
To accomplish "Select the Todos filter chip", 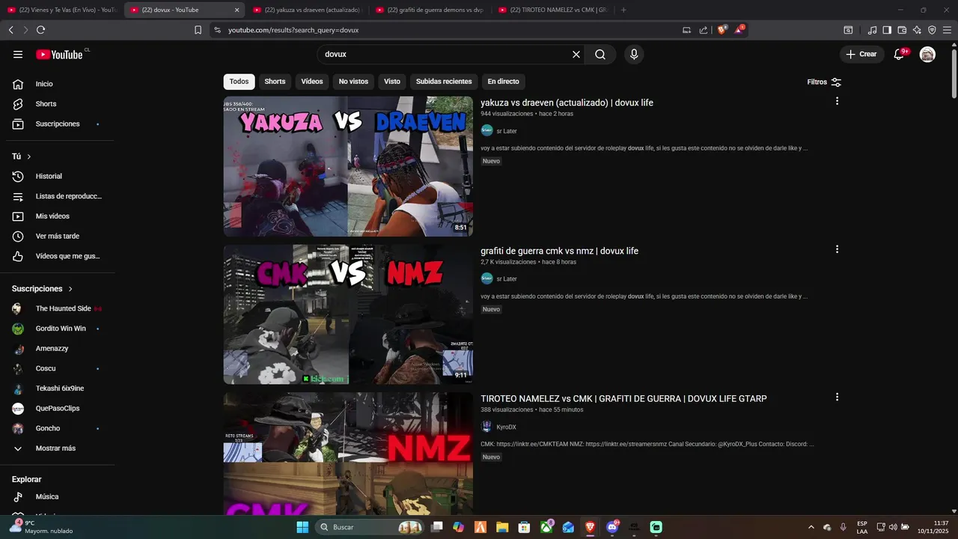I will pyautogui.click(x=239, y=82).
